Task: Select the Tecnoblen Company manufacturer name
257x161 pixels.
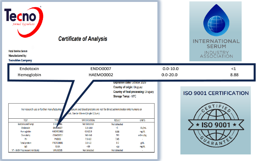Action: click(x=20, y=60)
